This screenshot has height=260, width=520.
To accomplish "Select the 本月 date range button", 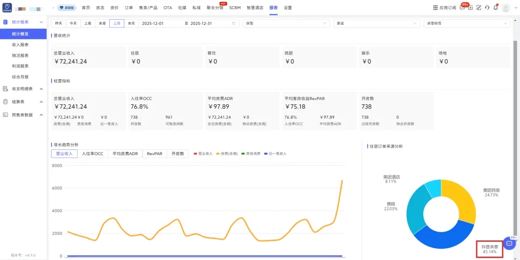I will (x=131, y=23).
